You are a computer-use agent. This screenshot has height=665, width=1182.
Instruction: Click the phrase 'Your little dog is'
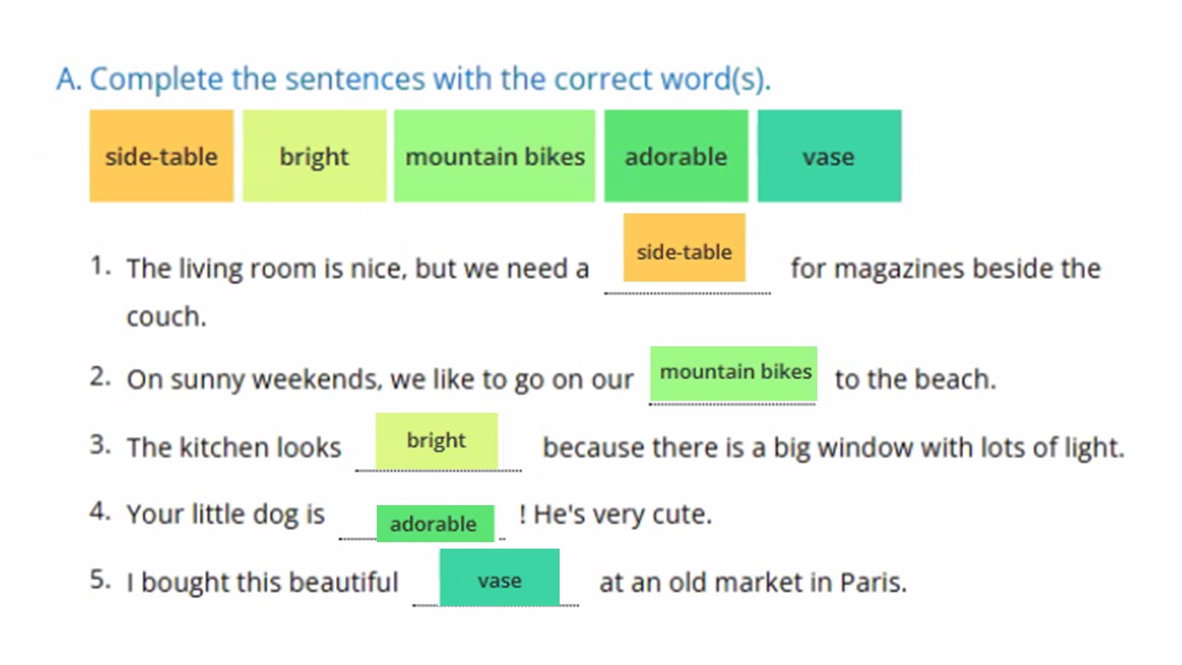225,514
